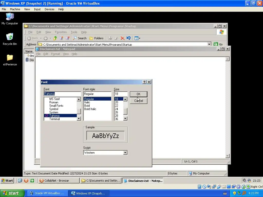Image resolution: width=263 pixels, height=197 pixels.
Task: Open Forward history dropdown arrow
Action: point(50,38)
